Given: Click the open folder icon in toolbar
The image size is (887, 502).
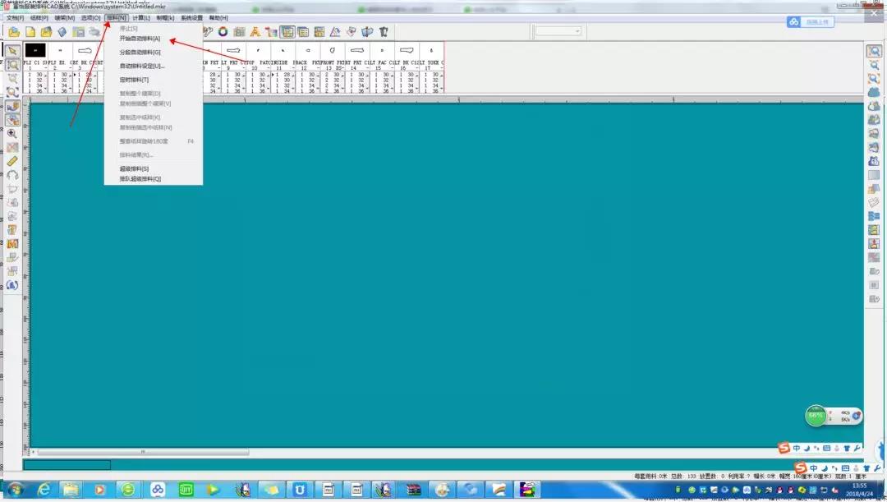Looking at the screenshot, I should 14,32.
